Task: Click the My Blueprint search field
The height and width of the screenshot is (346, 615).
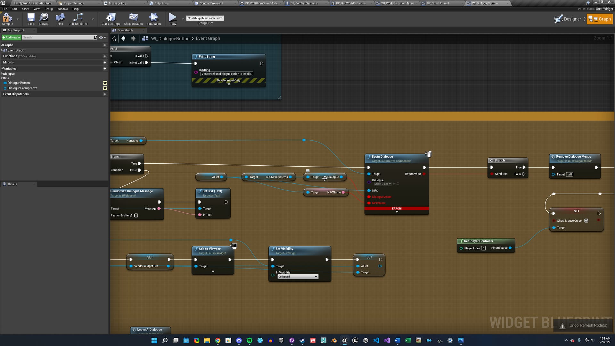Action: [59, 37]
